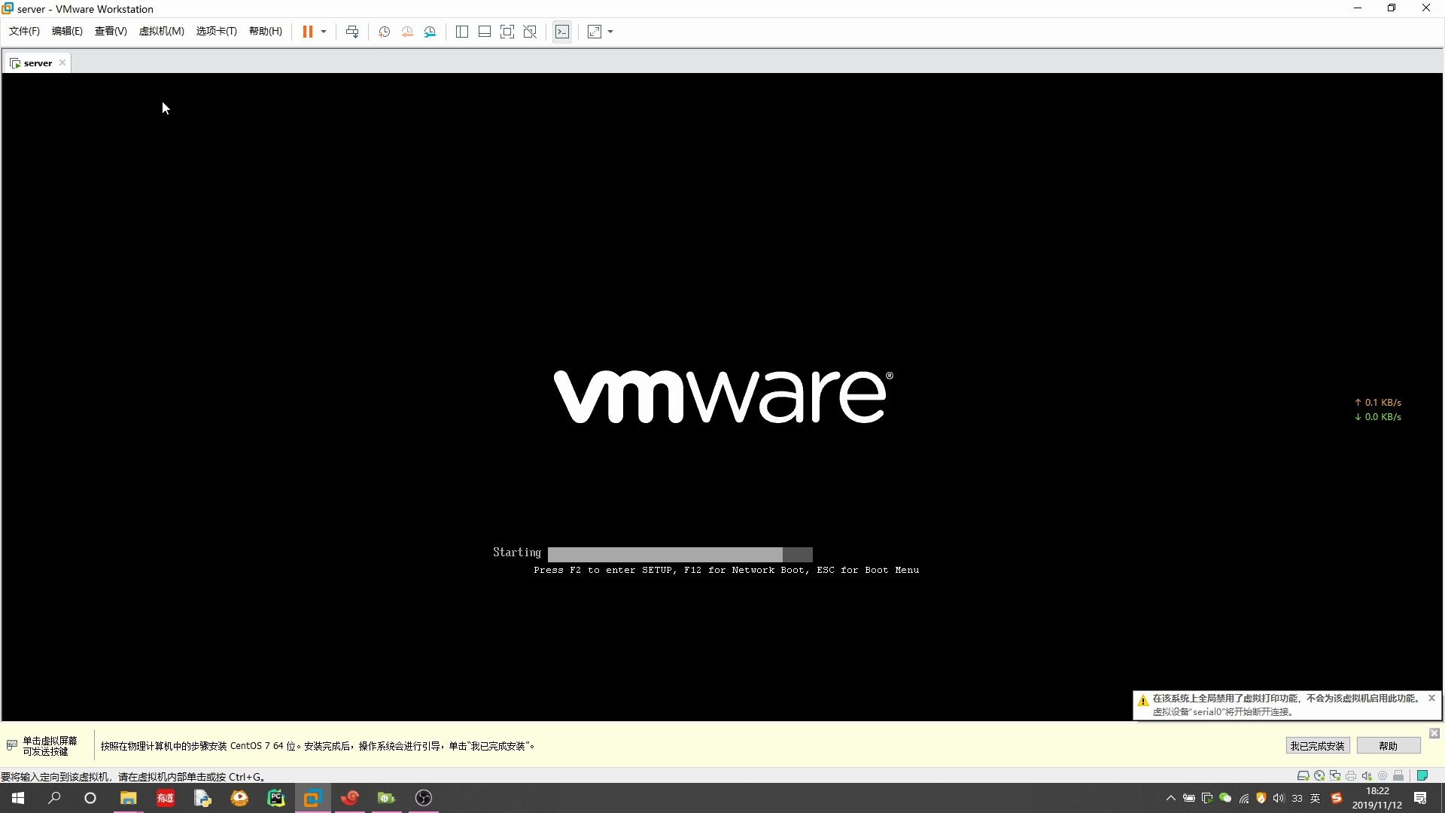Click the sound card status icon
1445x813 pixels.
(1367, 776)
